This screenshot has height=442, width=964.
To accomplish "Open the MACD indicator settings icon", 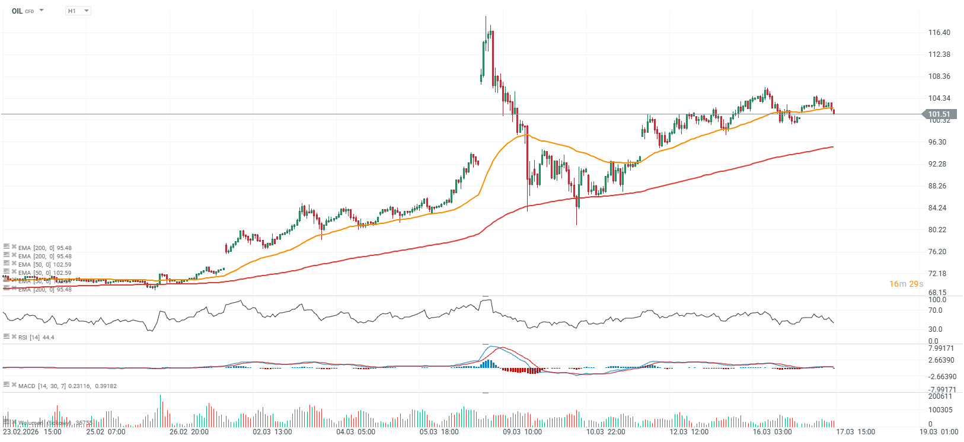I will (6, 385).
